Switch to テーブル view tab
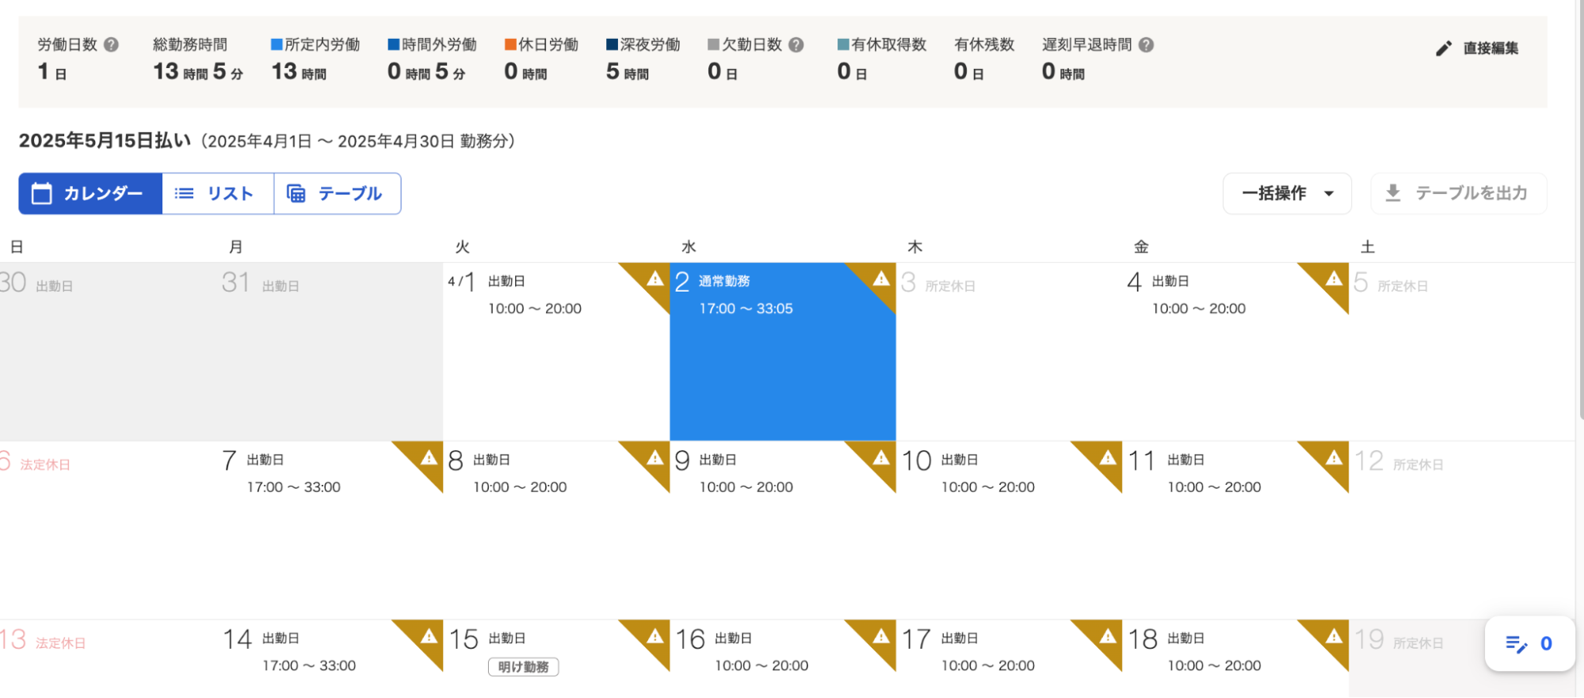 pyautogui.click(x=338, y=193)
